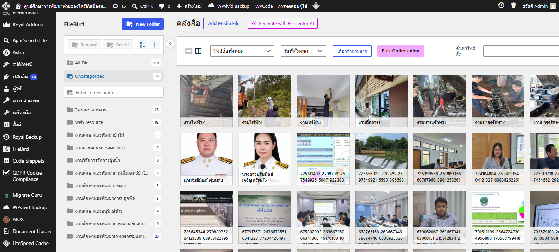Create a New Folder in FileBird

(143, 24)
